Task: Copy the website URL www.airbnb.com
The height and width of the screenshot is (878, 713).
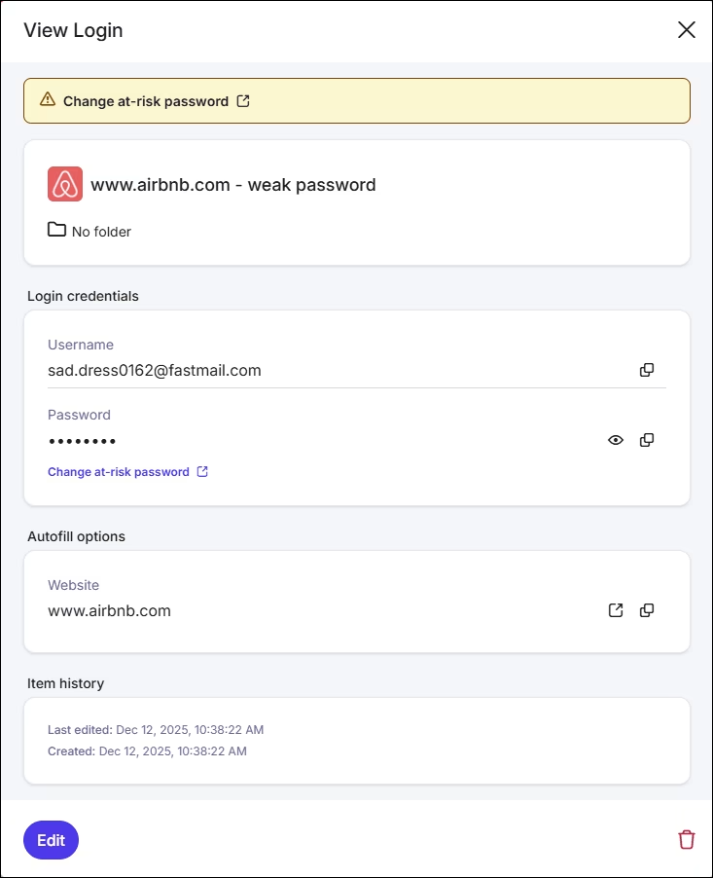Action: (x=647, y=610)
